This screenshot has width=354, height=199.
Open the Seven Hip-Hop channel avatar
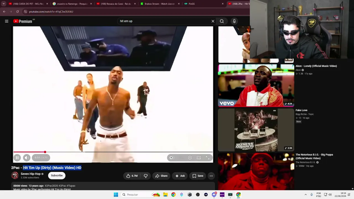(15, 176)
